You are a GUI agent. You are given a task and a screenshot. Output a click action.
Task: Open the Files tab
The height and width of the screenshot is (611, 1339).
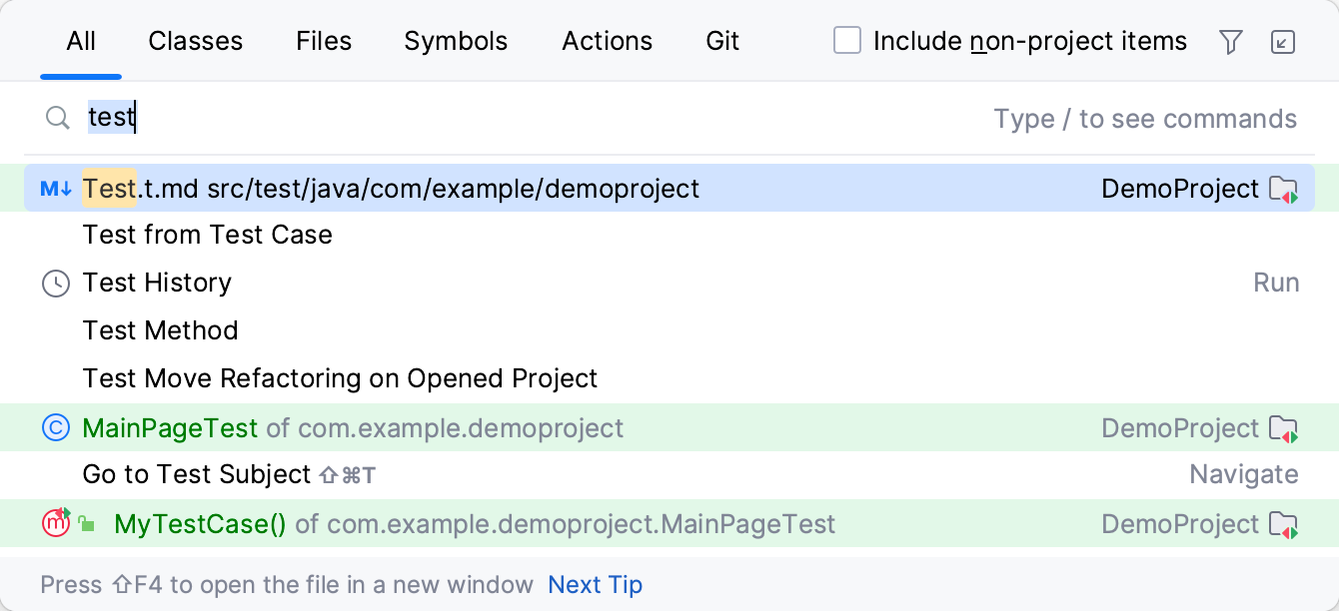tap(324, 41)
